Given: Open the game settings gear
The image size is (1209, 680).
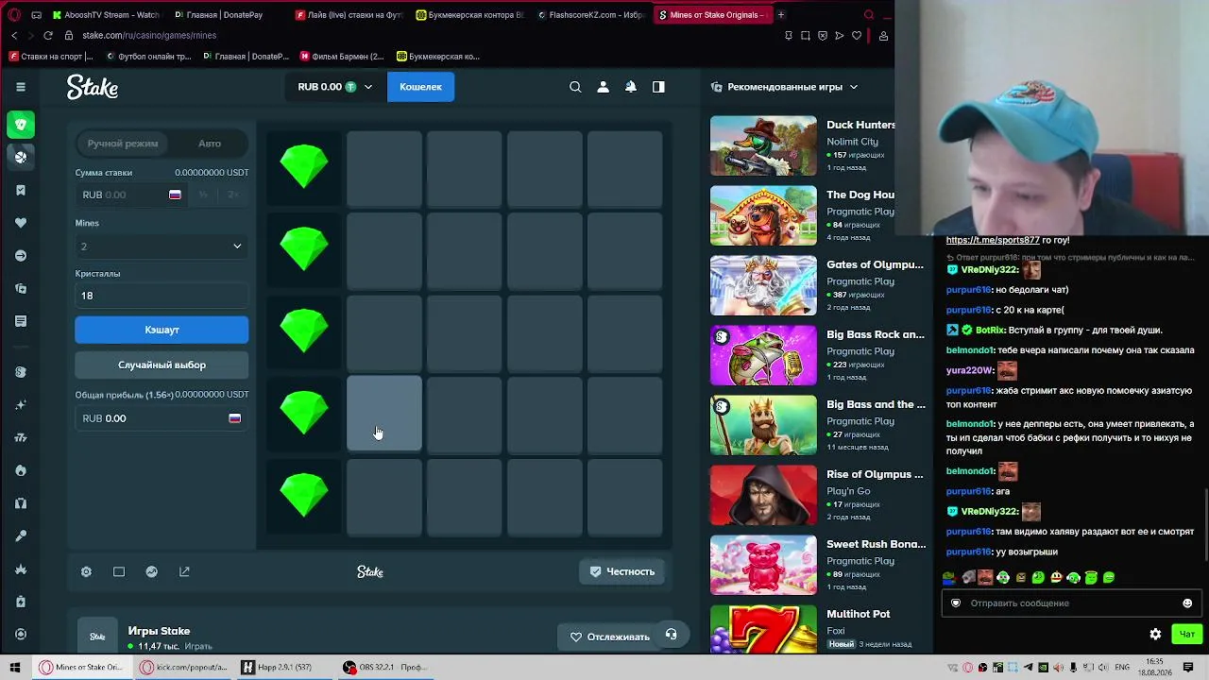Looking at the screenshot, I should [86, 571].
